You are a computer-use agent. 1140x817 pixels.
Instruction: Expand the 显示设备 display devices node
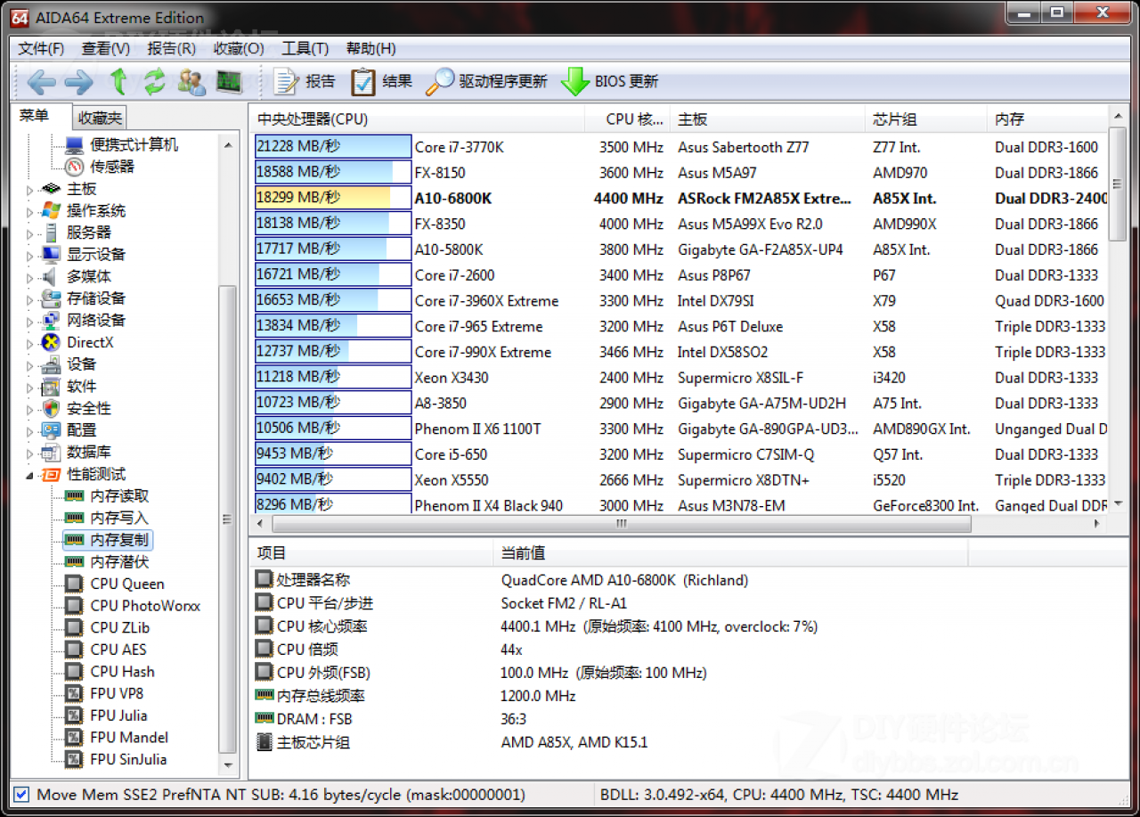[x=29, y=256]
